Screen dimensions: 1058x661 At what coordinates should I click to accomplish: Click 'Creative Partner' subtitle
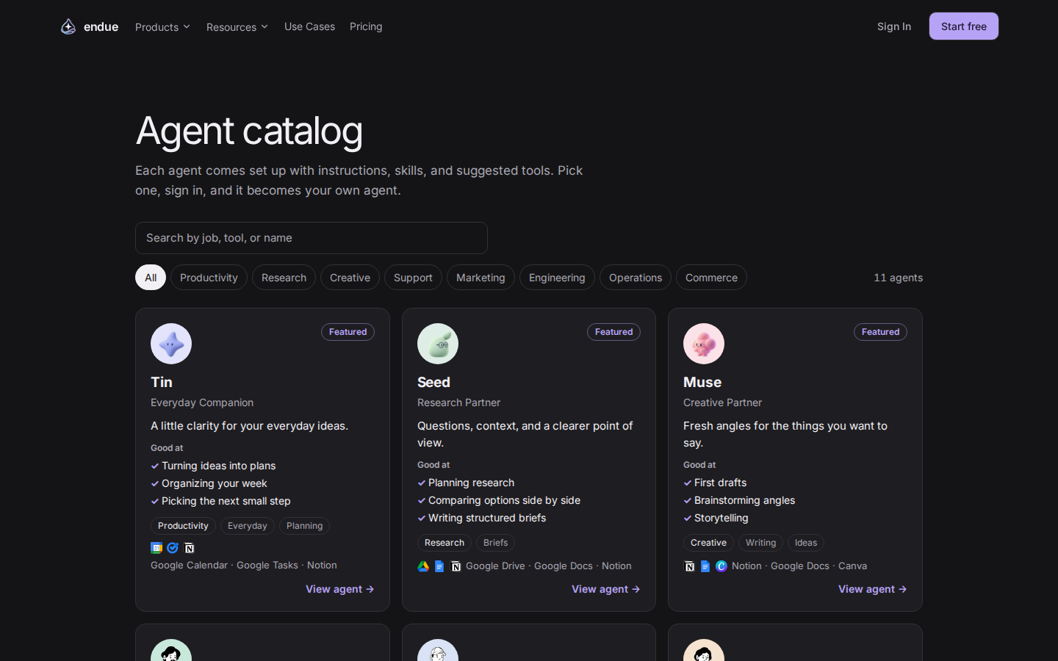[722, 402]
